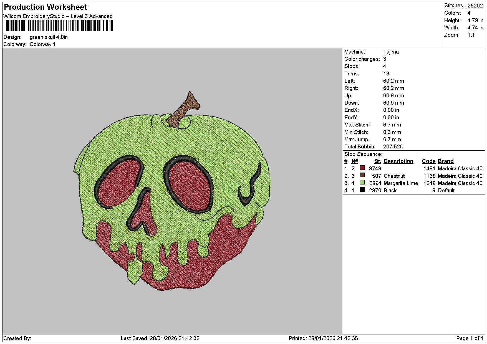The width and height of the screenshot is (487, 344).
Task: Click the Right value 60.2 mm
Action: [x=393, y=88]
